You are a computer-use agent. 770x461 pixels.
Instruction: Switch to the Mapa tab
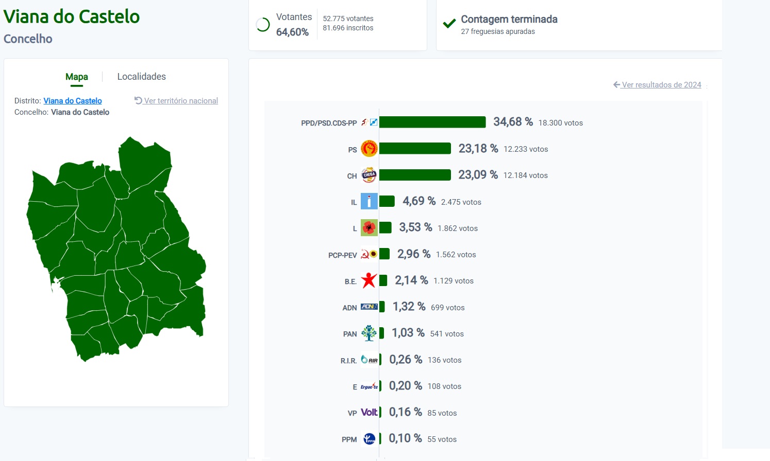(x=77, y=77)
